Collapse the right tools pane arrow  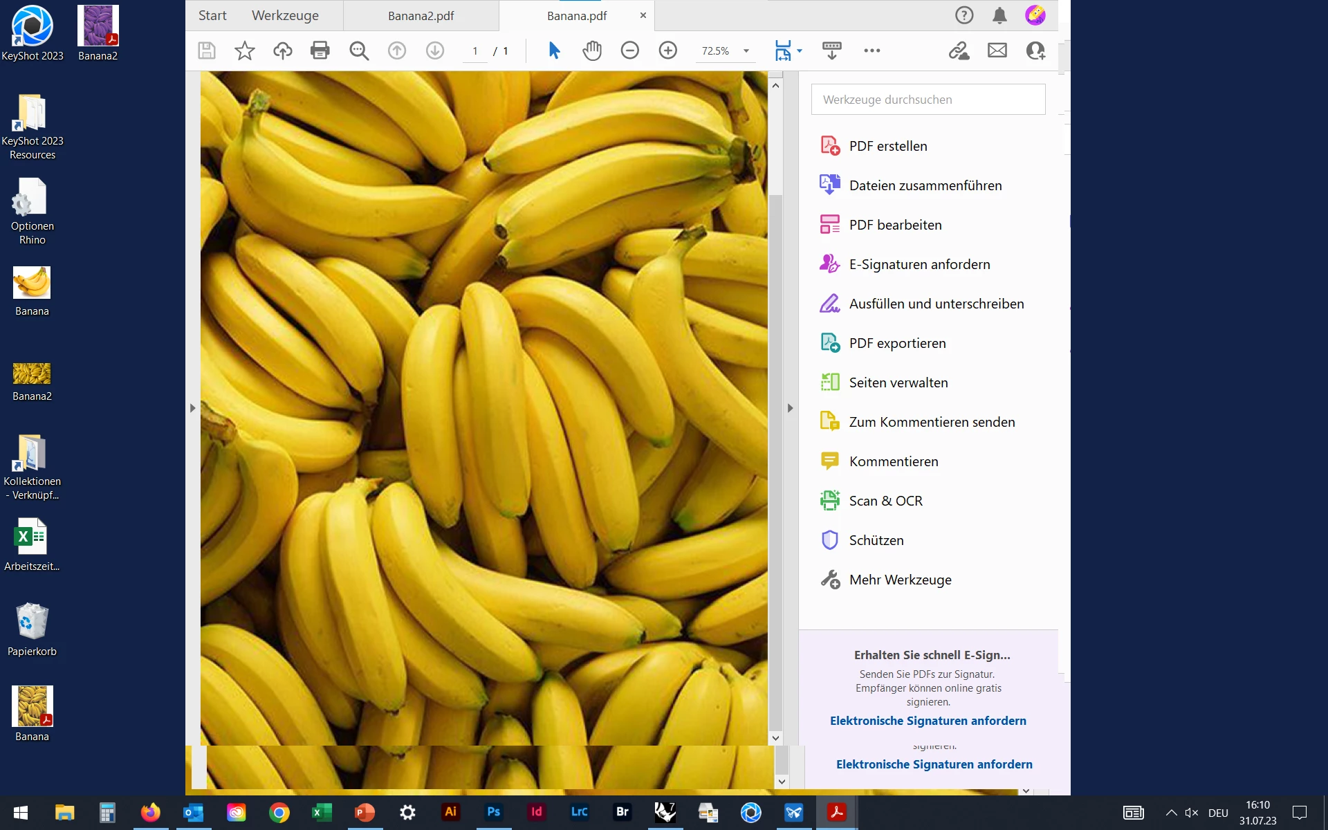(790, 408)
